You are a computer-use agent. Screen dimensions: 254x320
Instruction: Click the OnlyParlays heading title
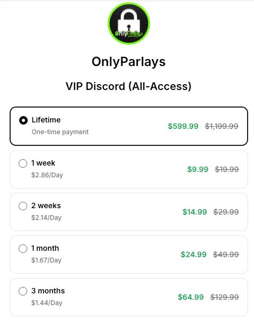coord(128,62)
